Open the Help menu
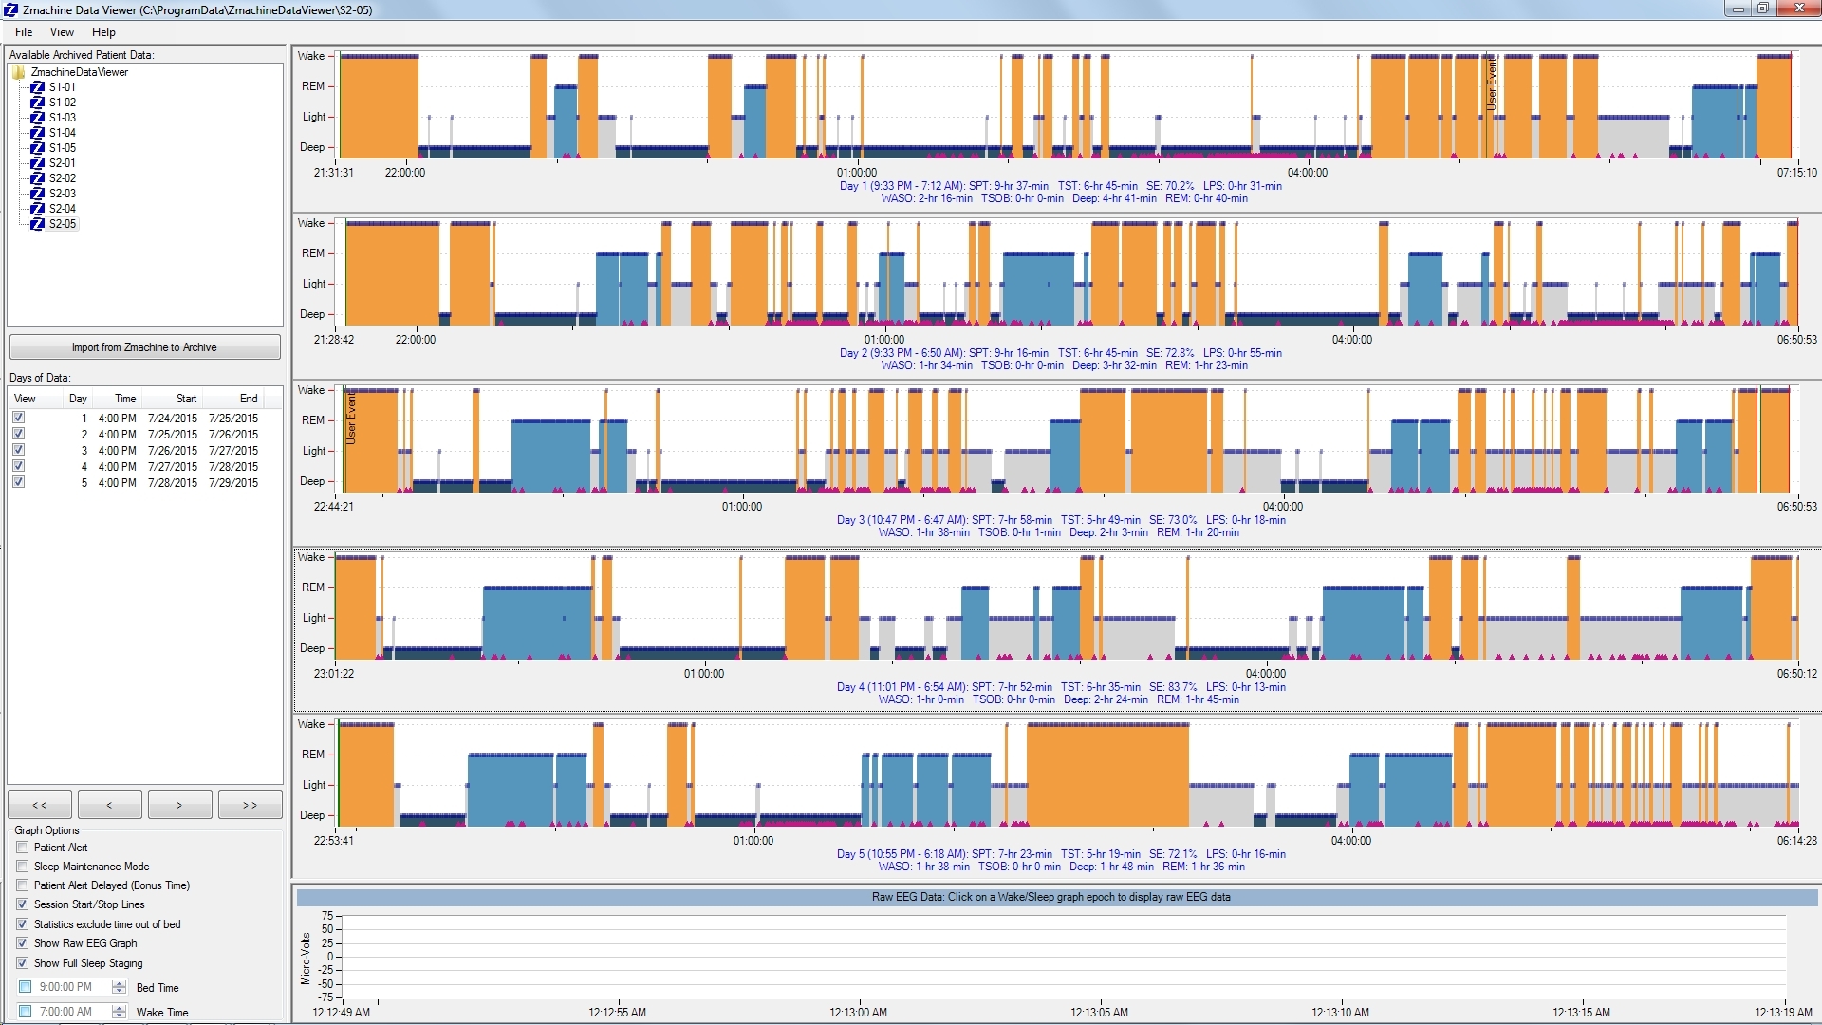The width and height of the screenshot is (1822, 1025). click(103, 32)
